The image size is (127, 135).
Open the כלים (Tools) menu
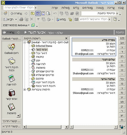76,8
